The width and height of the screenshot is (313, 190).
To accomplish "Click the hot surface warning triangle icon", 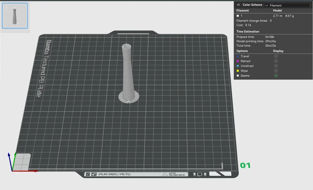I will [165, 174].
